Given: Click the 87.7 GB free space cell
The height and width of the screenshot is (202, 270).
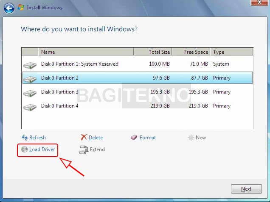Looking at the screenshot, I should tap(200, 78).
